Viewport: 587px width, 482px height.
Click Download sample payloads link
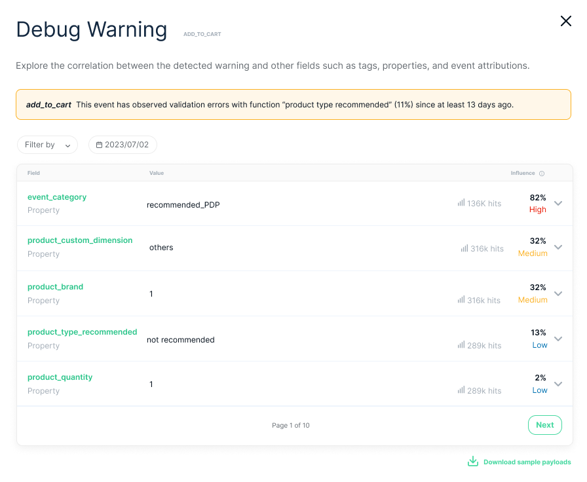pos(527,462)
